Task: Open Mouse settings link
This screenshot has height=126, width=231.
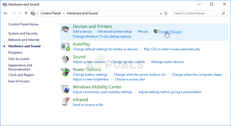Action: pos(143,32)
